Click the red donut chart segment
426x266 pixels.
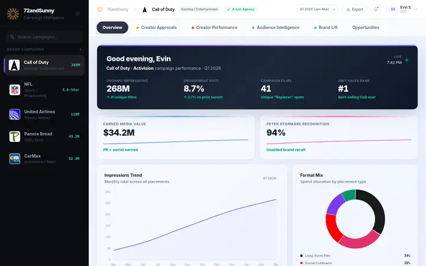coord(332,228)
